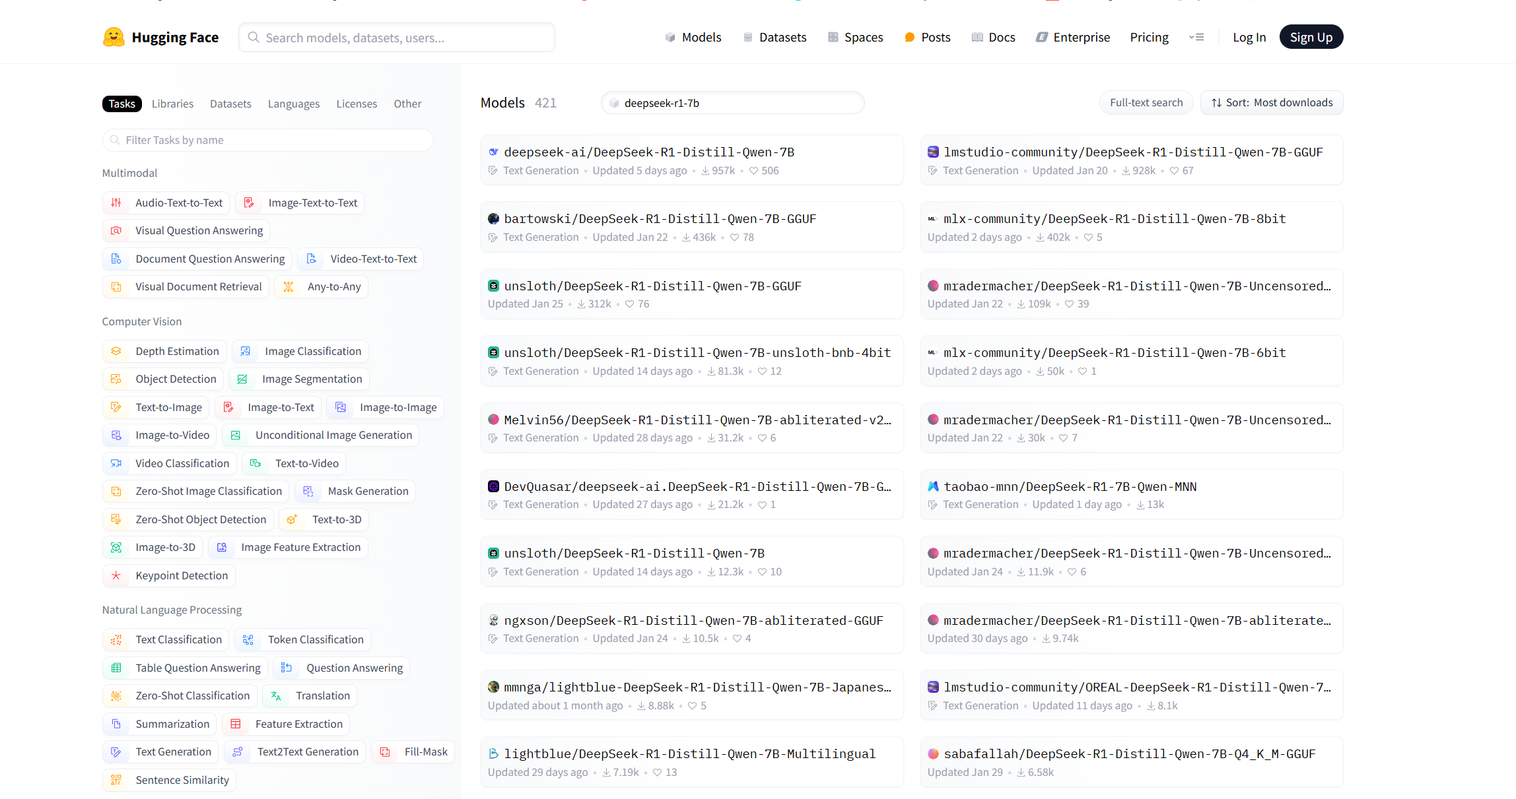Click the Feature Extraction icon
The height and width of the screenshot is (799, 1516).
[x=236, y=724]
